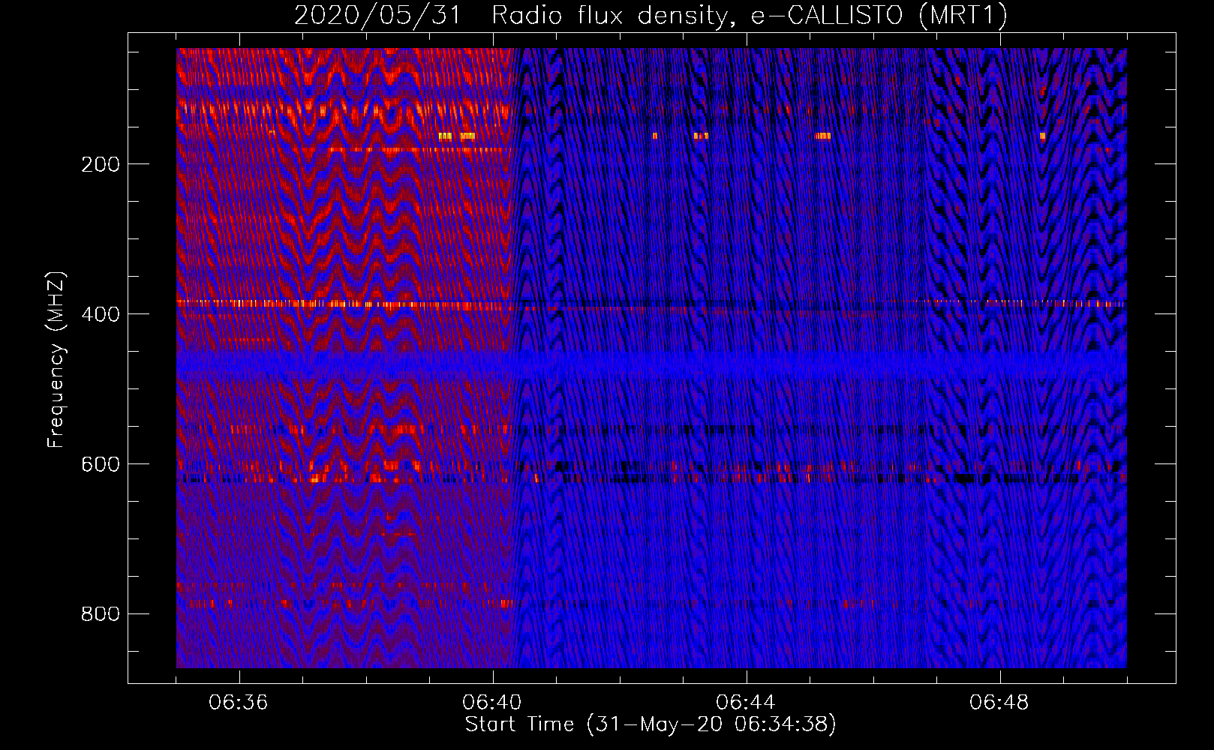Click the plot title '2020/05/31 Radio flux density, e-CALLISTO (MRT1)'
The image size is (1214, 750).
(x=651, y=16)
